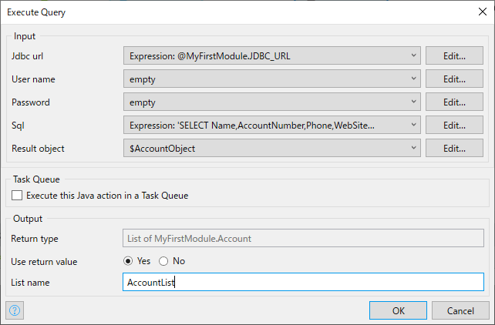
Task: Click the Execute Query title bar
Action: coord(231,12)
